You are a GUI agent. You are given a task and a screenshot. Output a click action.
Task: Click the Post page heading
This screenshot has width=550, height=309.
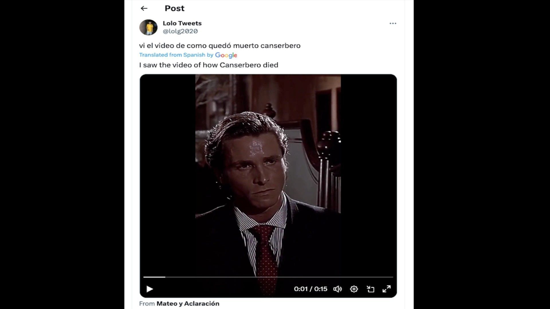coord(174,8)
